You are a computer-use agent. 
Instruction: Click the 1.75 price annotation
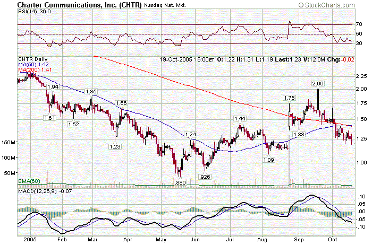289,98
